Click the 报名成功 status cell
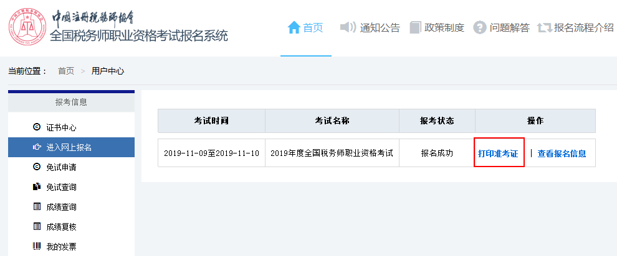The width and height of the screenshot is (617, 256). click(x=437, y=153)
